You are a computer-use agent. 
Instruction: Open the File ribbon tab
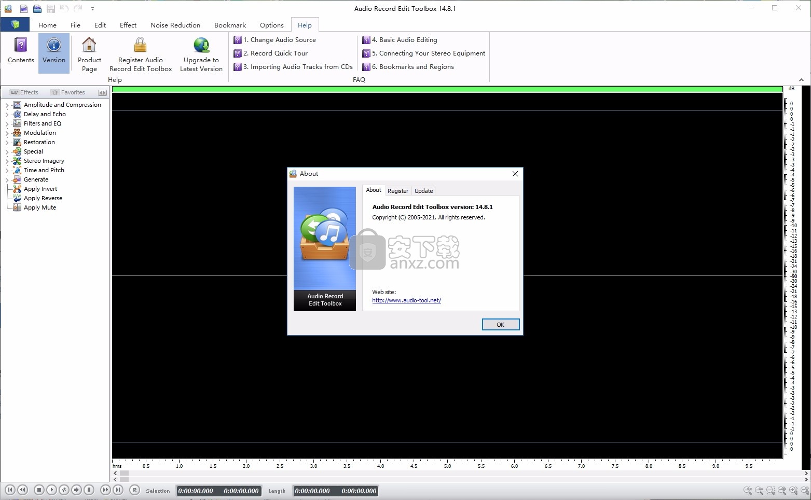pyautogui.click(x=75, y=25)
